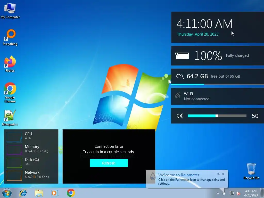This screenshot has height=198, width=264.
Task: Click the battery icon in power widget
Action: click(182, 55)
